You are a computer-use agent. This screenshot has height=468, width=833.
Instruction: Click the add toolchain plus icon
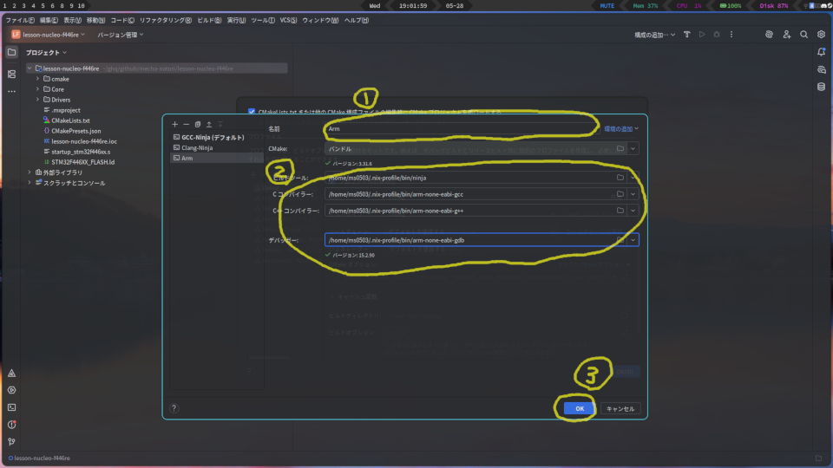174,125
